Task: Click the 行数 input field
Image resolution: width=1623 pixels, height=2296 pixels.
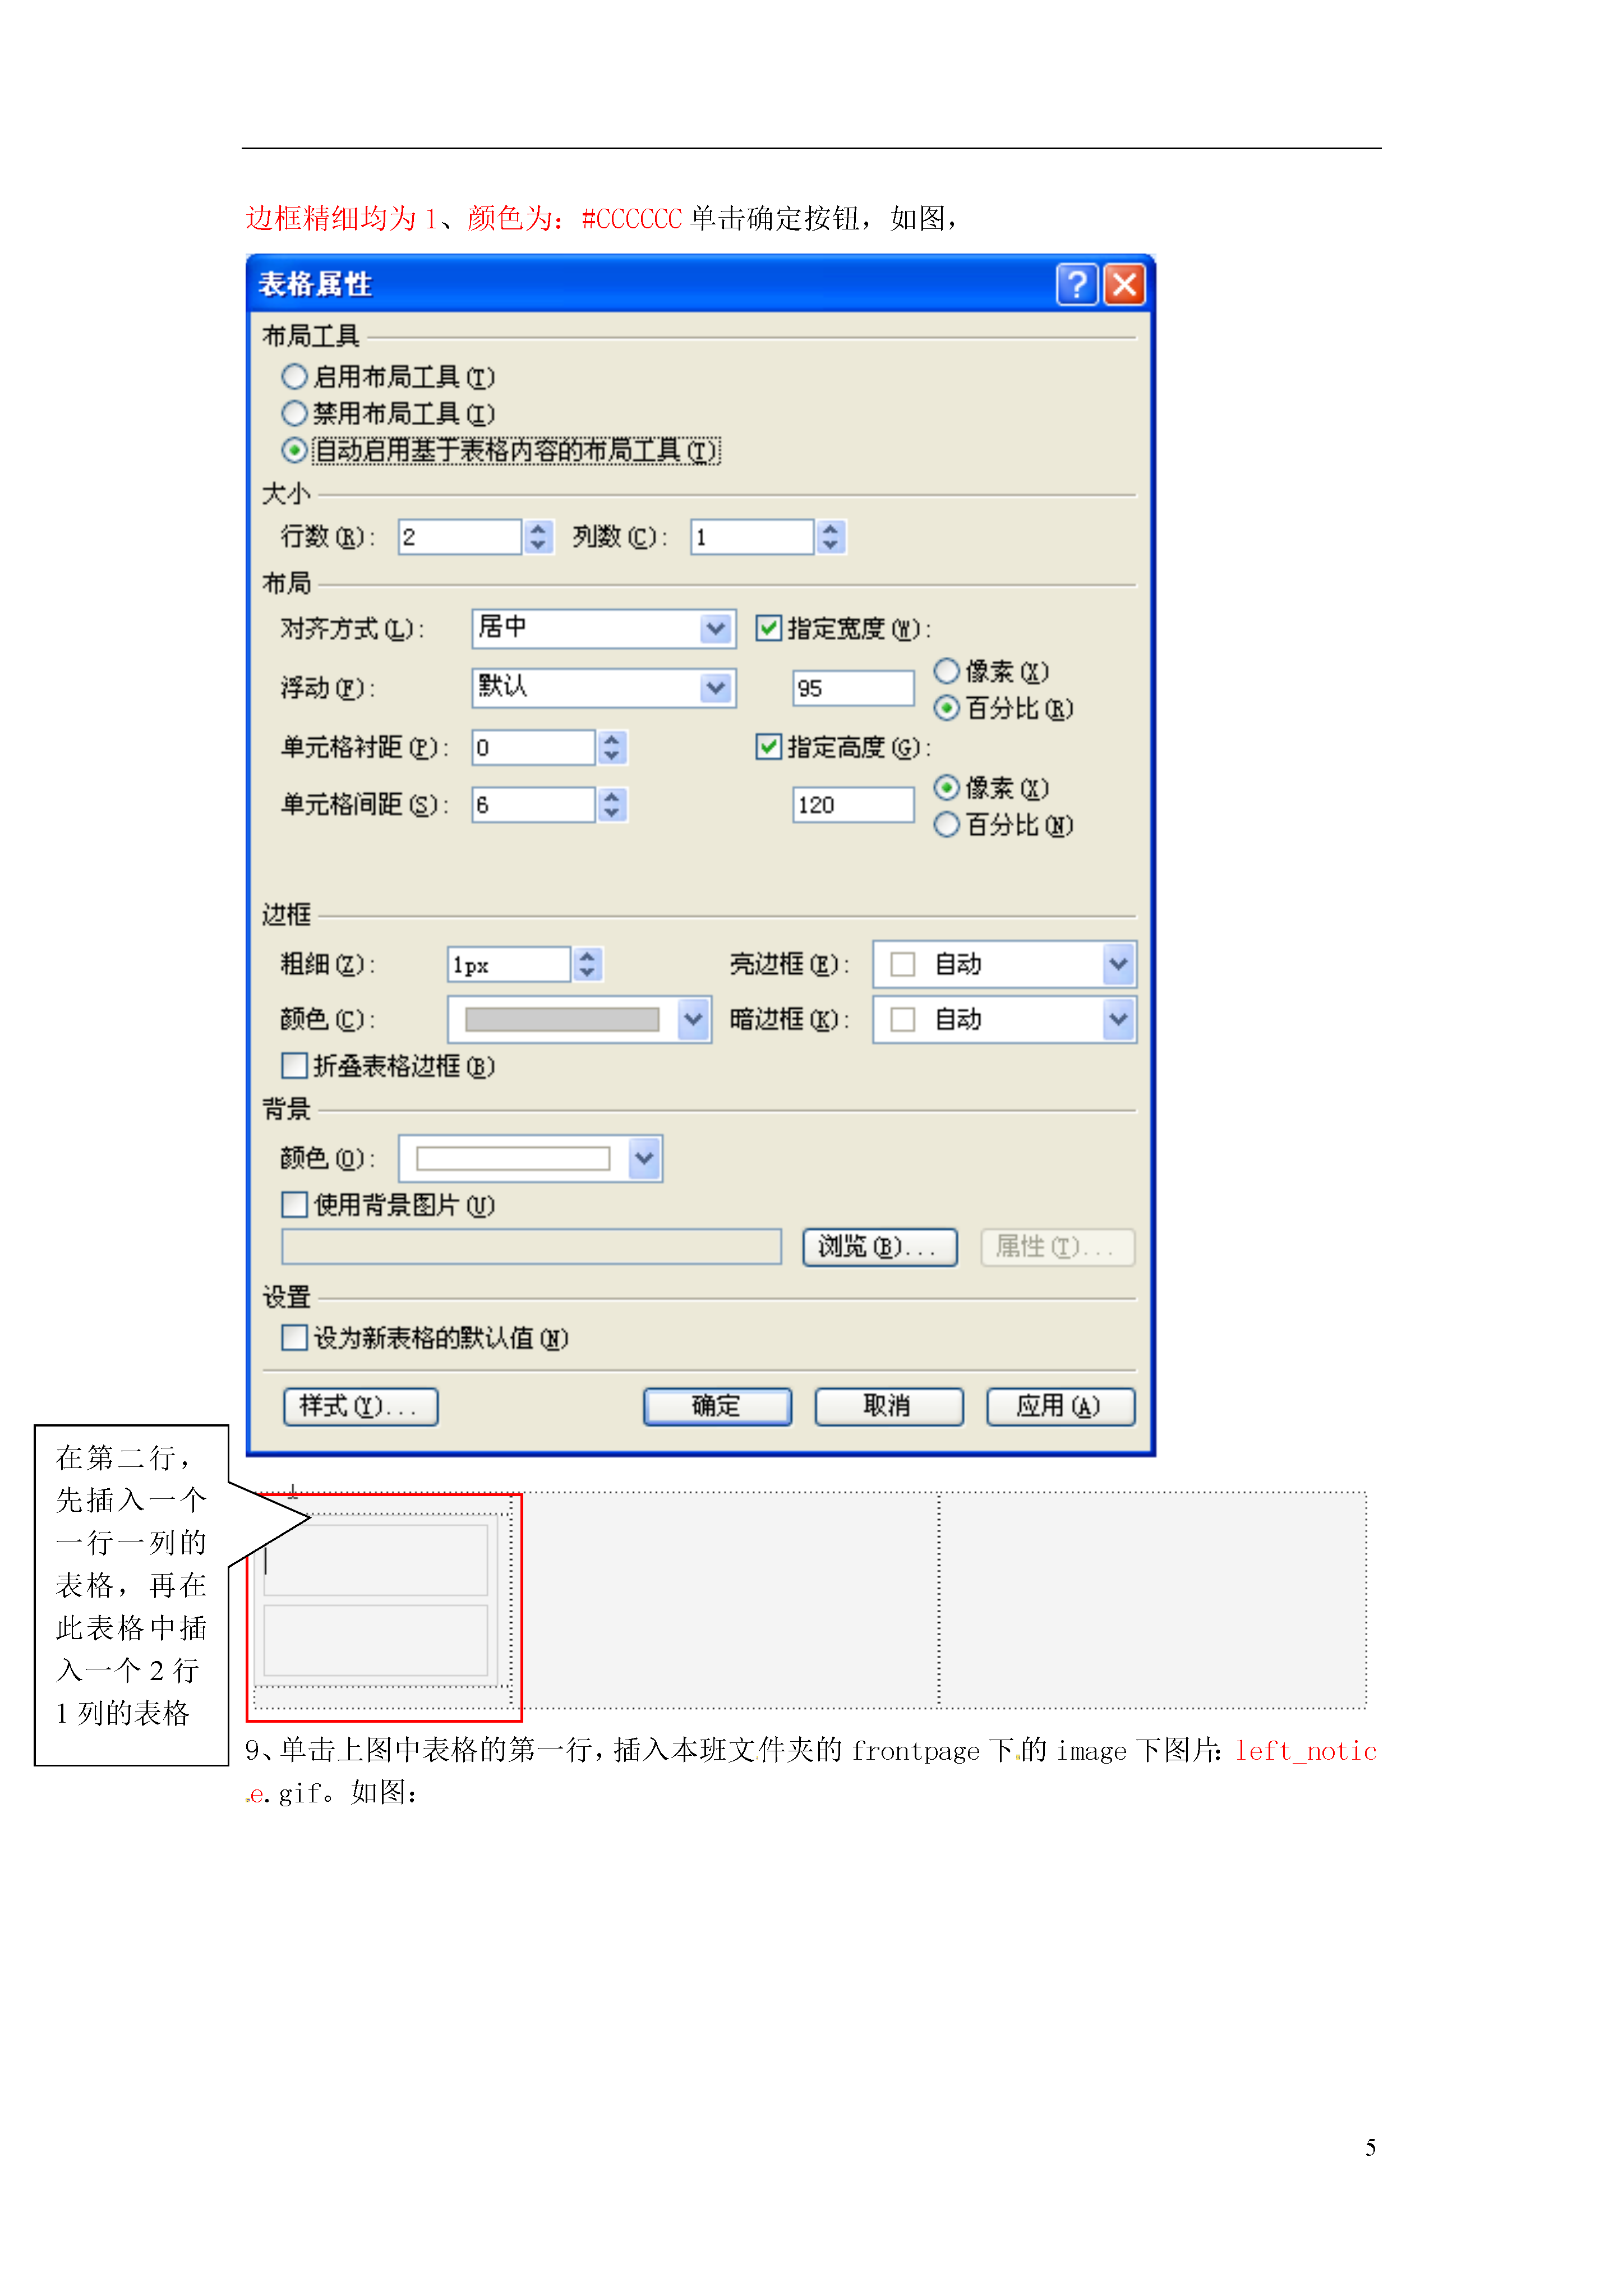Action: coord(460,537)
